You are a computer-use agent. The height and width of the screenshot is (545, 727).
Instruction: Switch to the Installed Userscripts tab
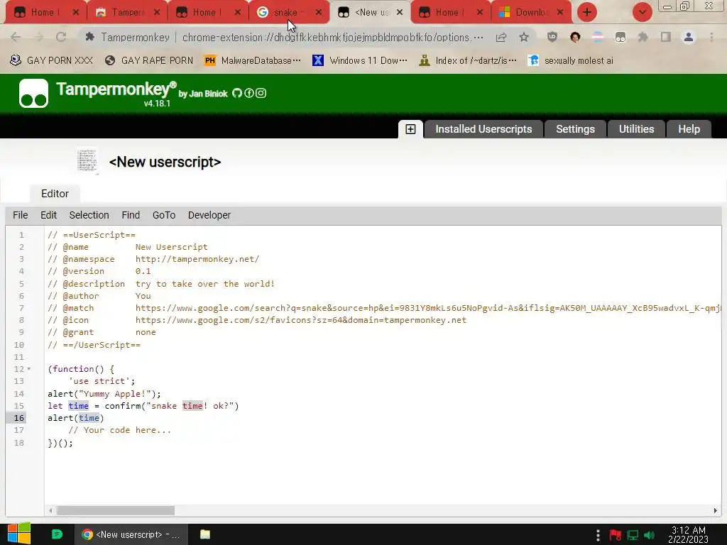tap(483, 129)
